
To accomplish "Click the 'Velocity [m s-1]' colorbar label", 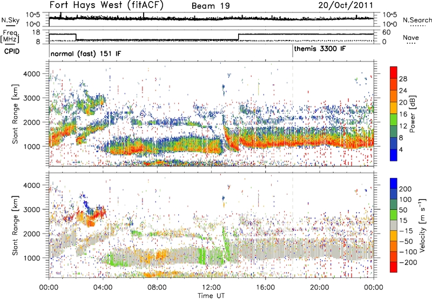I will click(x=422, y=225).
